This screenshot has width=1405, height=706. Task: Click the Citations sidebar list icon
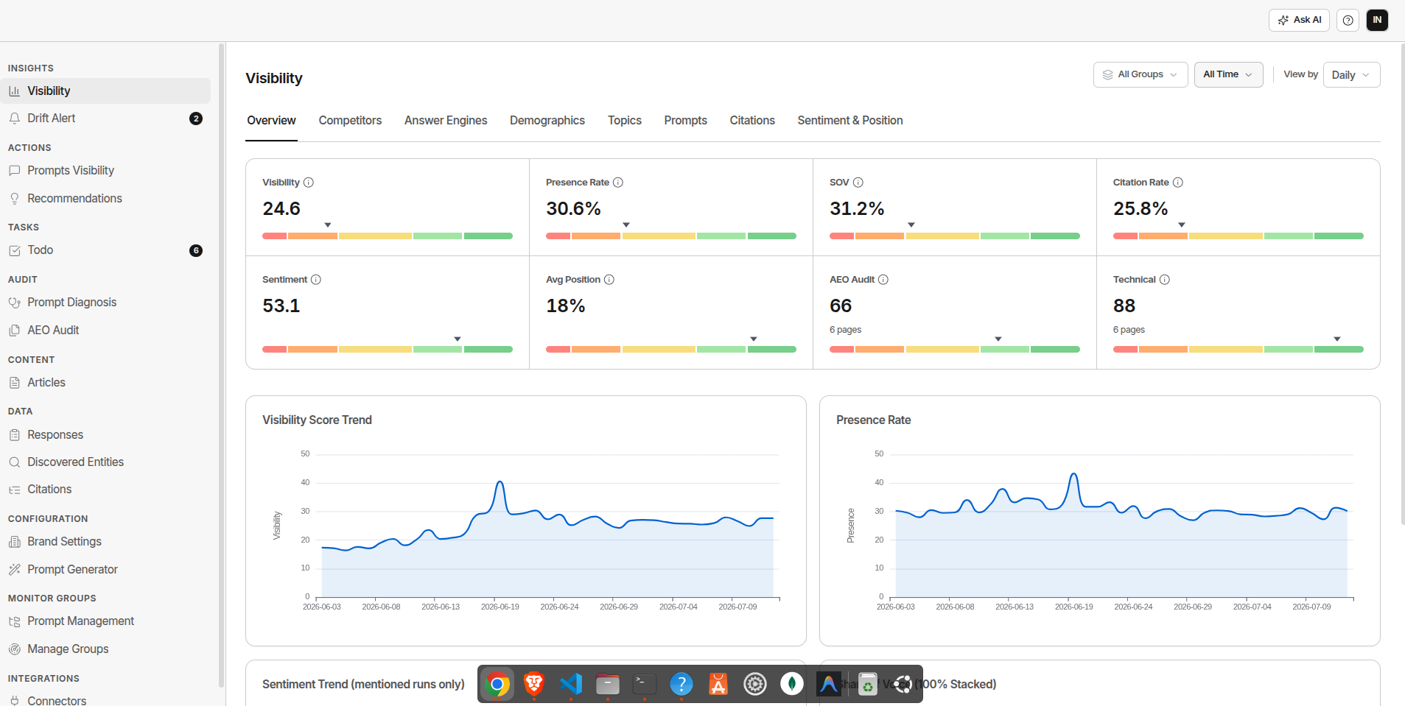pyautogui.click(x=14, y=490)
